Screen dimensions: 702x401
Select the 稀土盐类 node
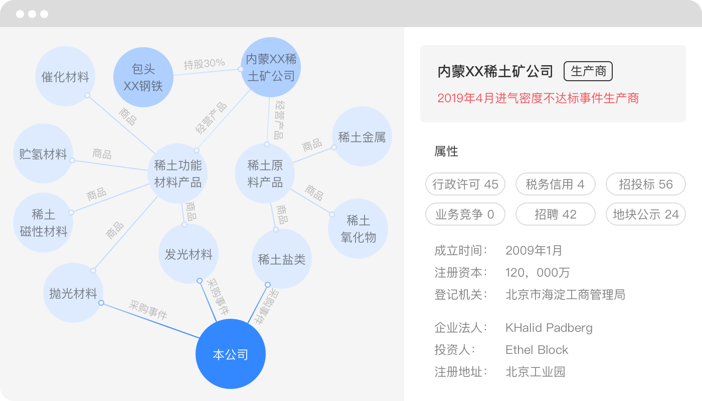pyautogui.click(x=281, y=259)
